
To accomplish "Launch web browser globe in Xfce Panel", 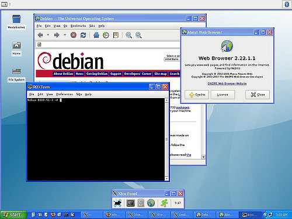I will (x=151, y=203).
